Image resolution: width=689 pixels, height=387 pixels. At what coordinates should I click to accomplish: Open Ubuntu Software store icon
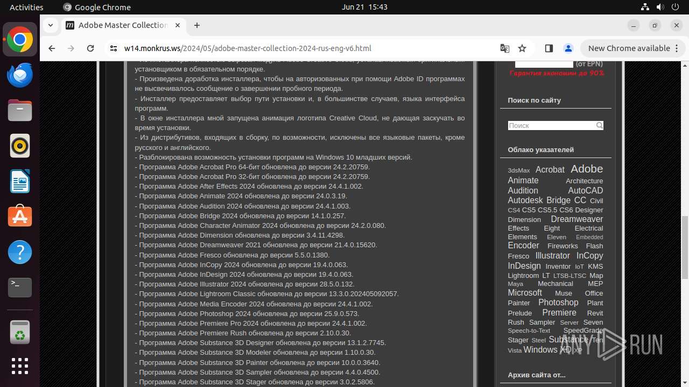20,217
